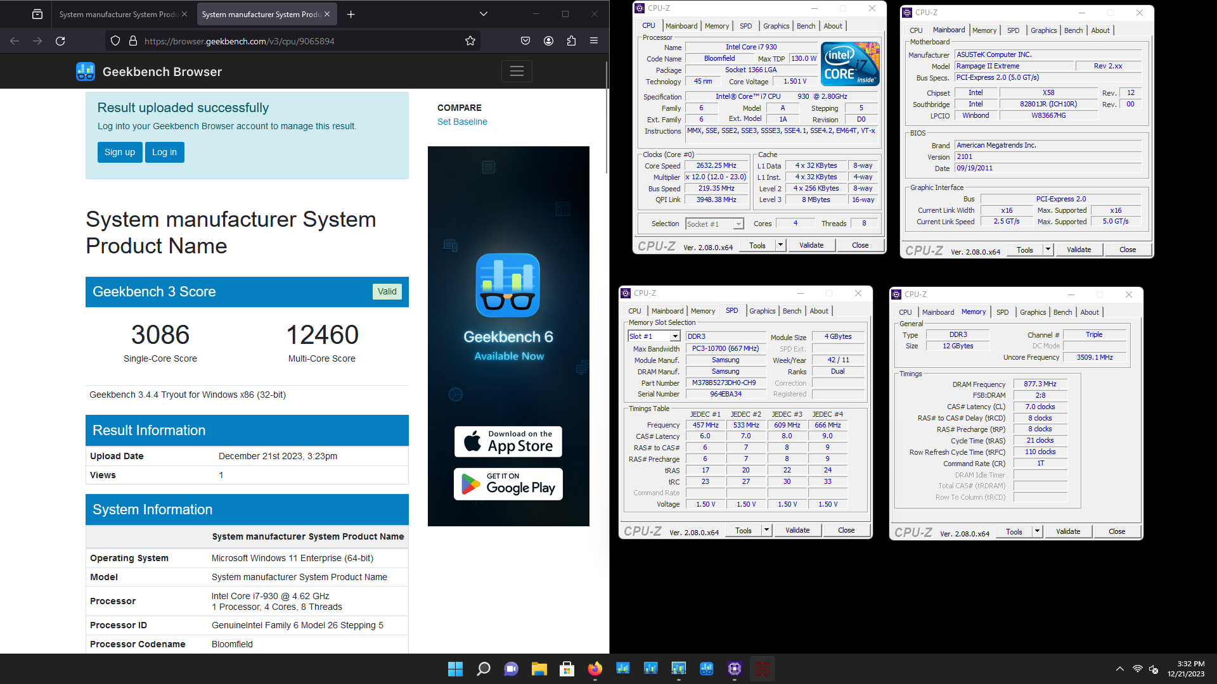Click the Geekbench Browser logo icon

click(x=86, y=72)
